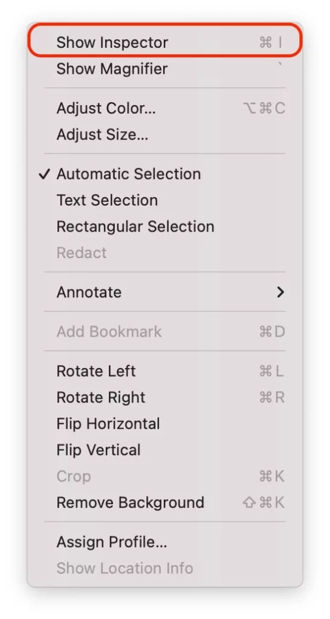Expand the Annotate submenu
The height and width of the screenshot is (619, 330).
(x=165, y=292)
